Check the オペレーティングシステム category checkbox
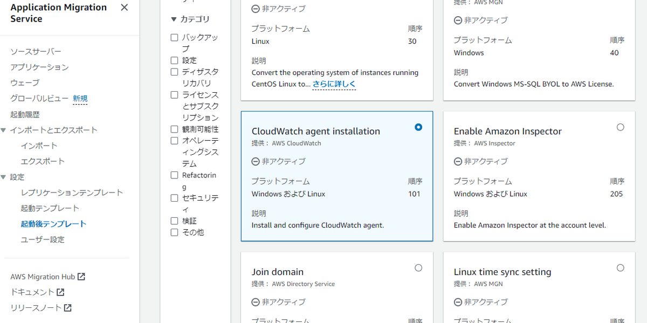This screenshot has height=323, width=647. pyautogui.click(x=174, y=141)
